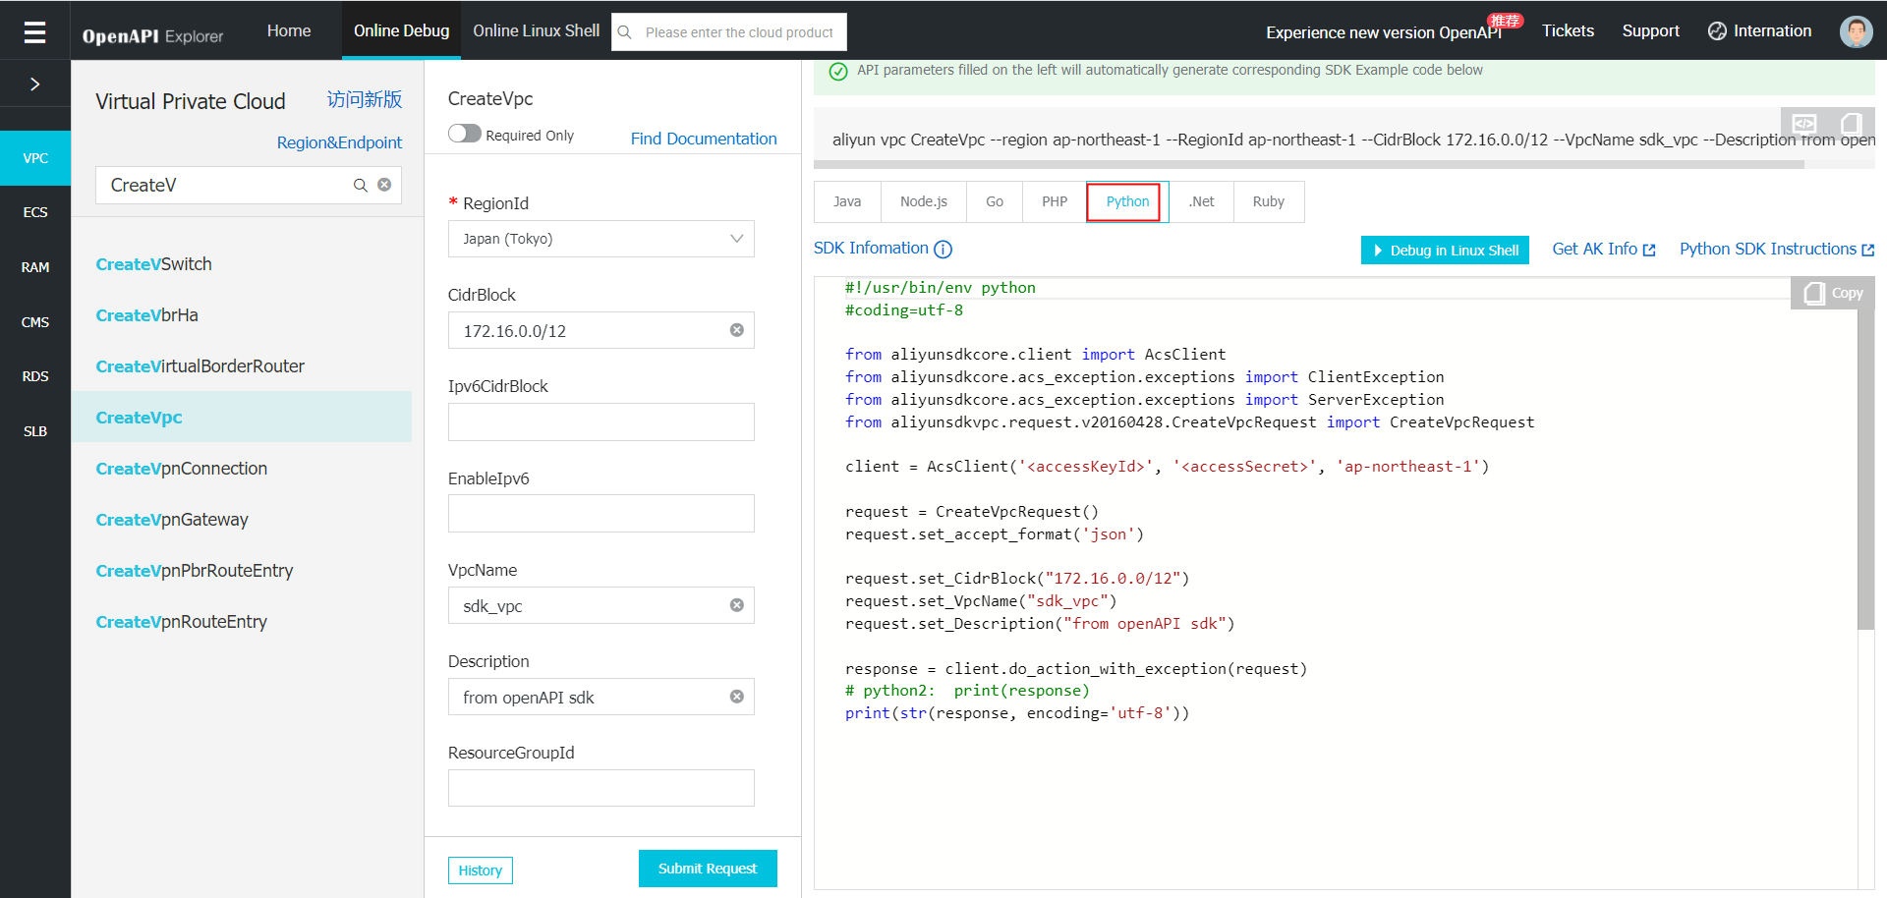1887x898 pixels.
Task: Click the code panel vertical scrollbar
Action: [1865, 470]
